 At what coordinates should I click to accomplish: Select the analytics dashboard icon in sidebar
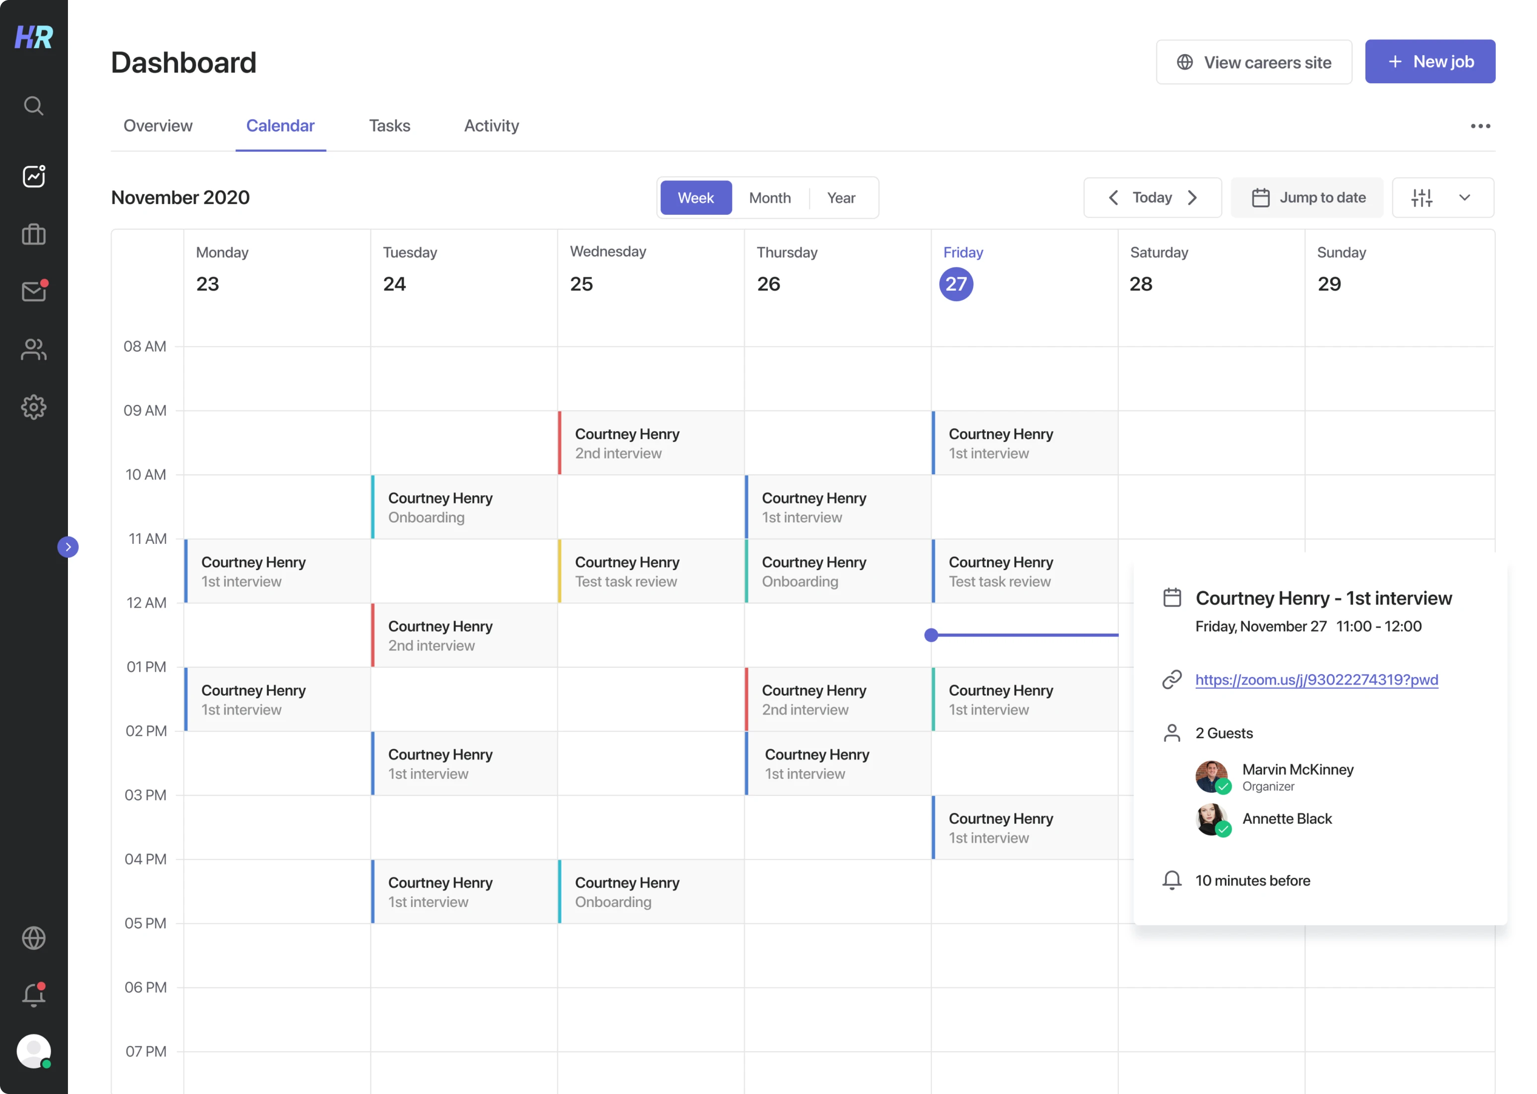(33, 176)
